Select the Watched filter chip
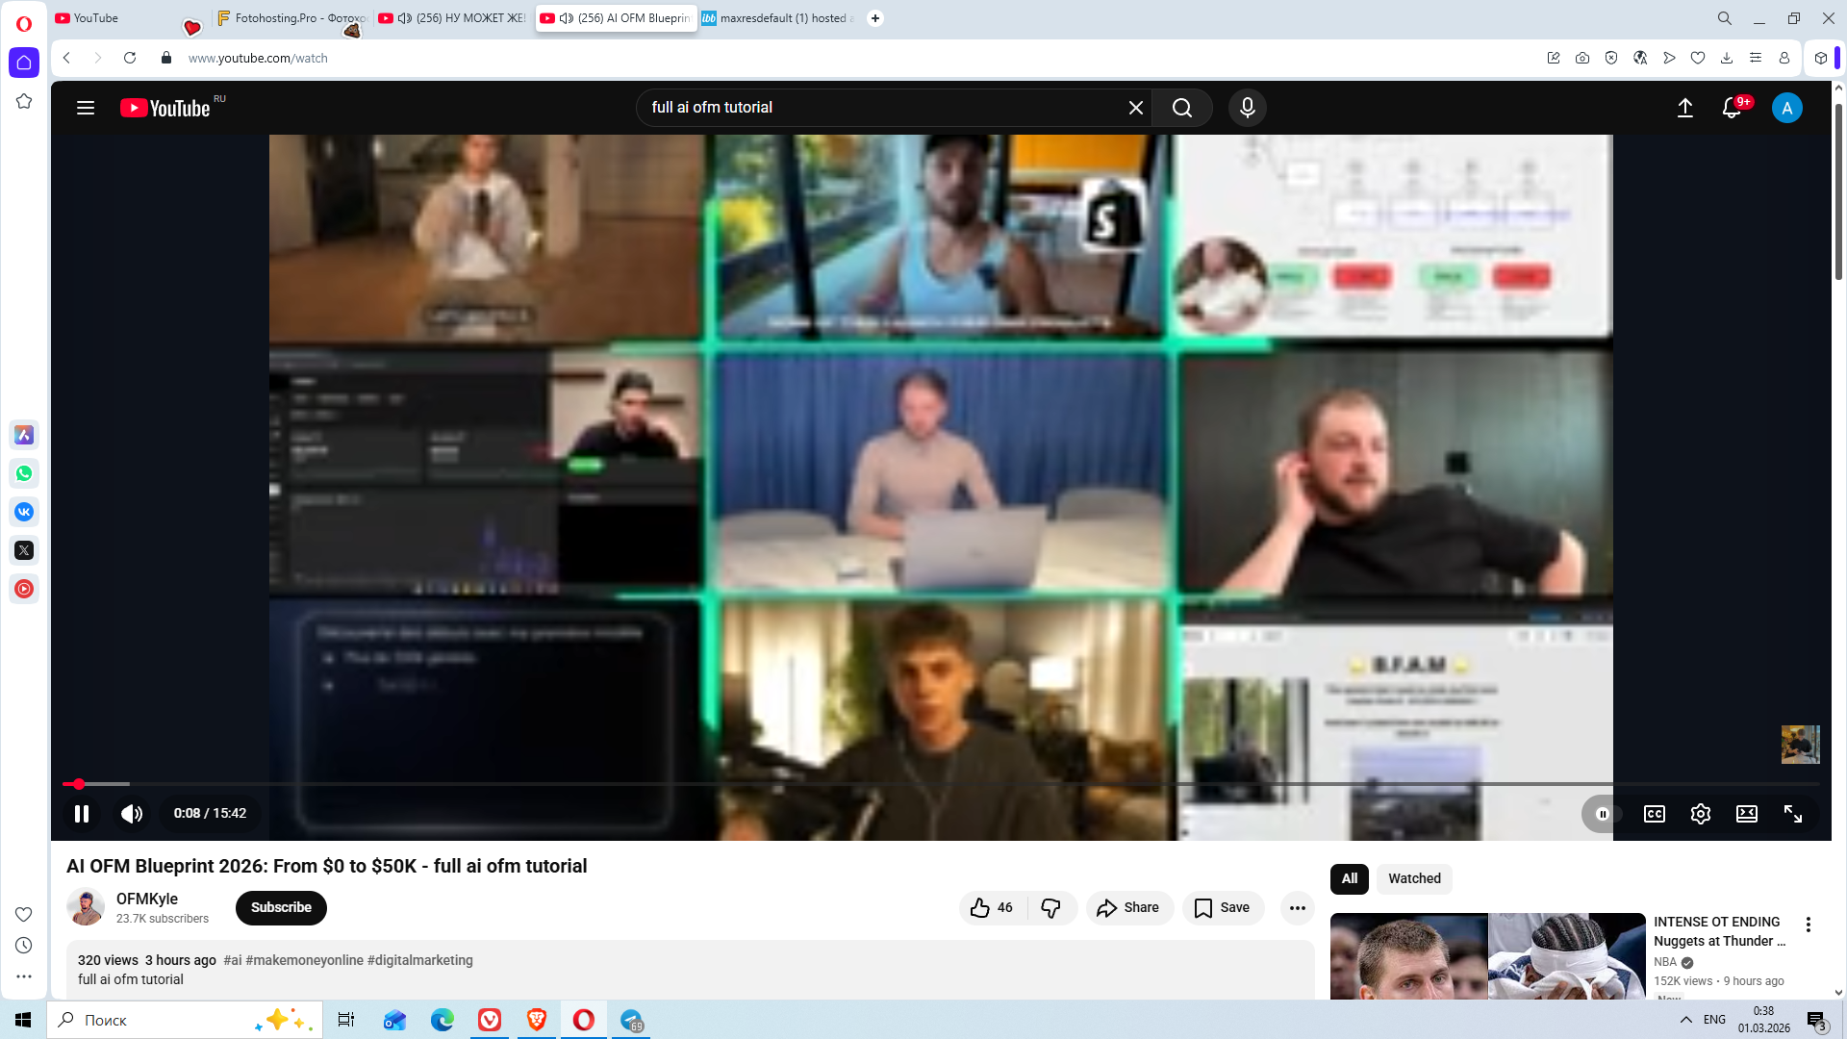The width and height of the screenshot is (1847, 1039). pos(1413,878)
